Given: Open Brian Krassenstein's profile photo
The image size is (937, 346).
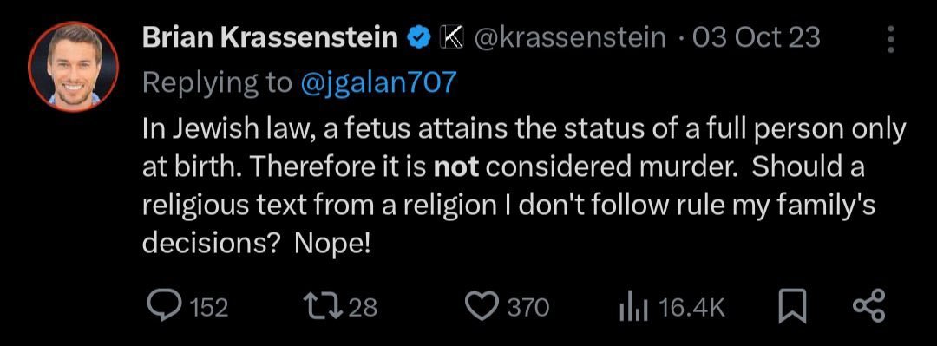Looking at the screenshot, I should [74, 66].
